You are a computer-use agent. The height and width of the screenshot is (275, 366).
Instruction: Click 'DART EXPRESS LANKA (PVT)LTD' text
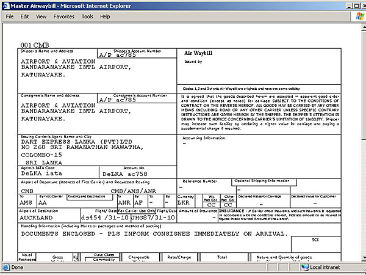tap(77, 142)
